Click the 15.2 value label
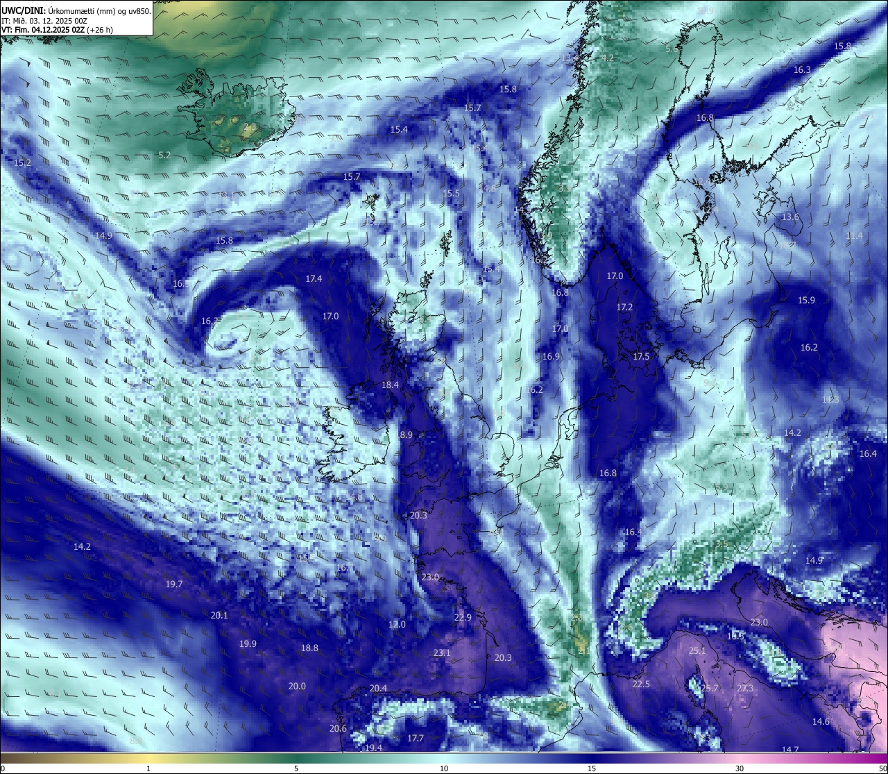The height and width of the screenshot is (774, 888). [x=22, y=162]
